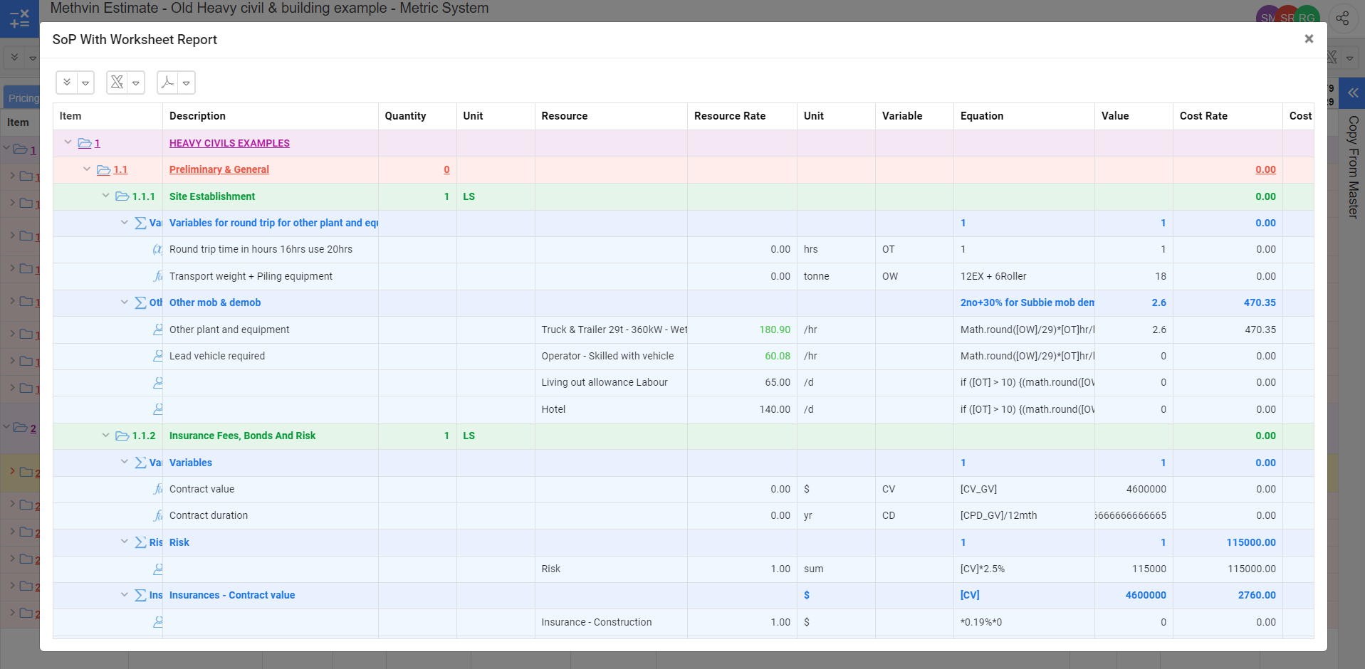Click resource icon for Lead vehicle required
Screen dimensions: 1365x669
(x=158, y=356)
